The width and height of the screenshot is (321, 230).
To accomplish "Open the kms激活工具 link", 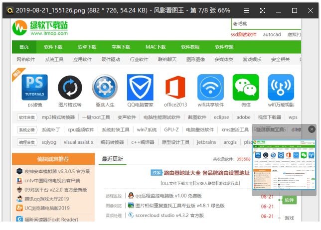I will [x=235, y=130].
